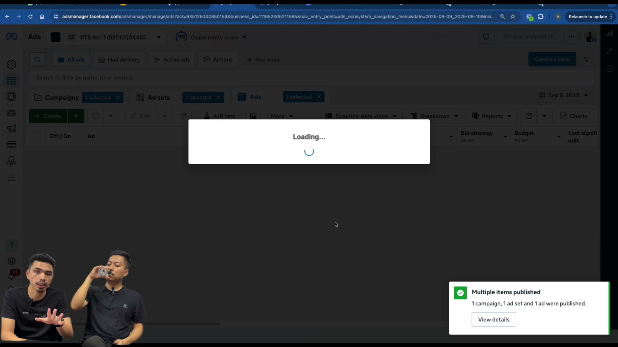
Task: Open the Sep 9, 2025 date picker
Action: tap(564, 95)
